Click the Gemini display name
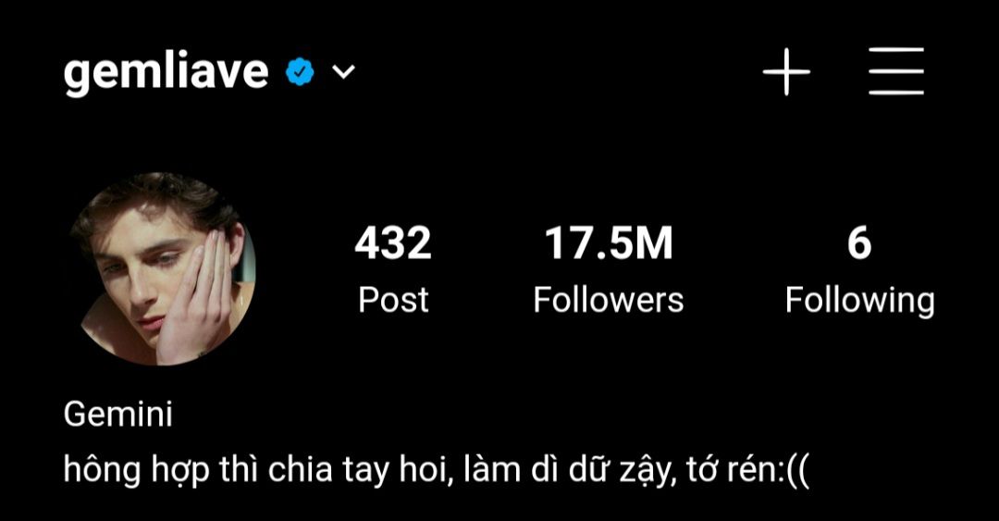This screenshot has width=999, height=521. [x=117, y=416]
